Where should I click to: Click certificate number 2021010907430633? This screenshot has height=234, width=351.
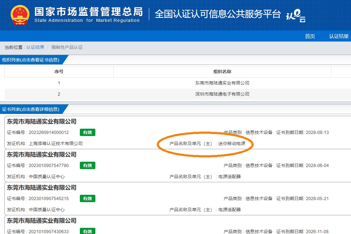49,232
